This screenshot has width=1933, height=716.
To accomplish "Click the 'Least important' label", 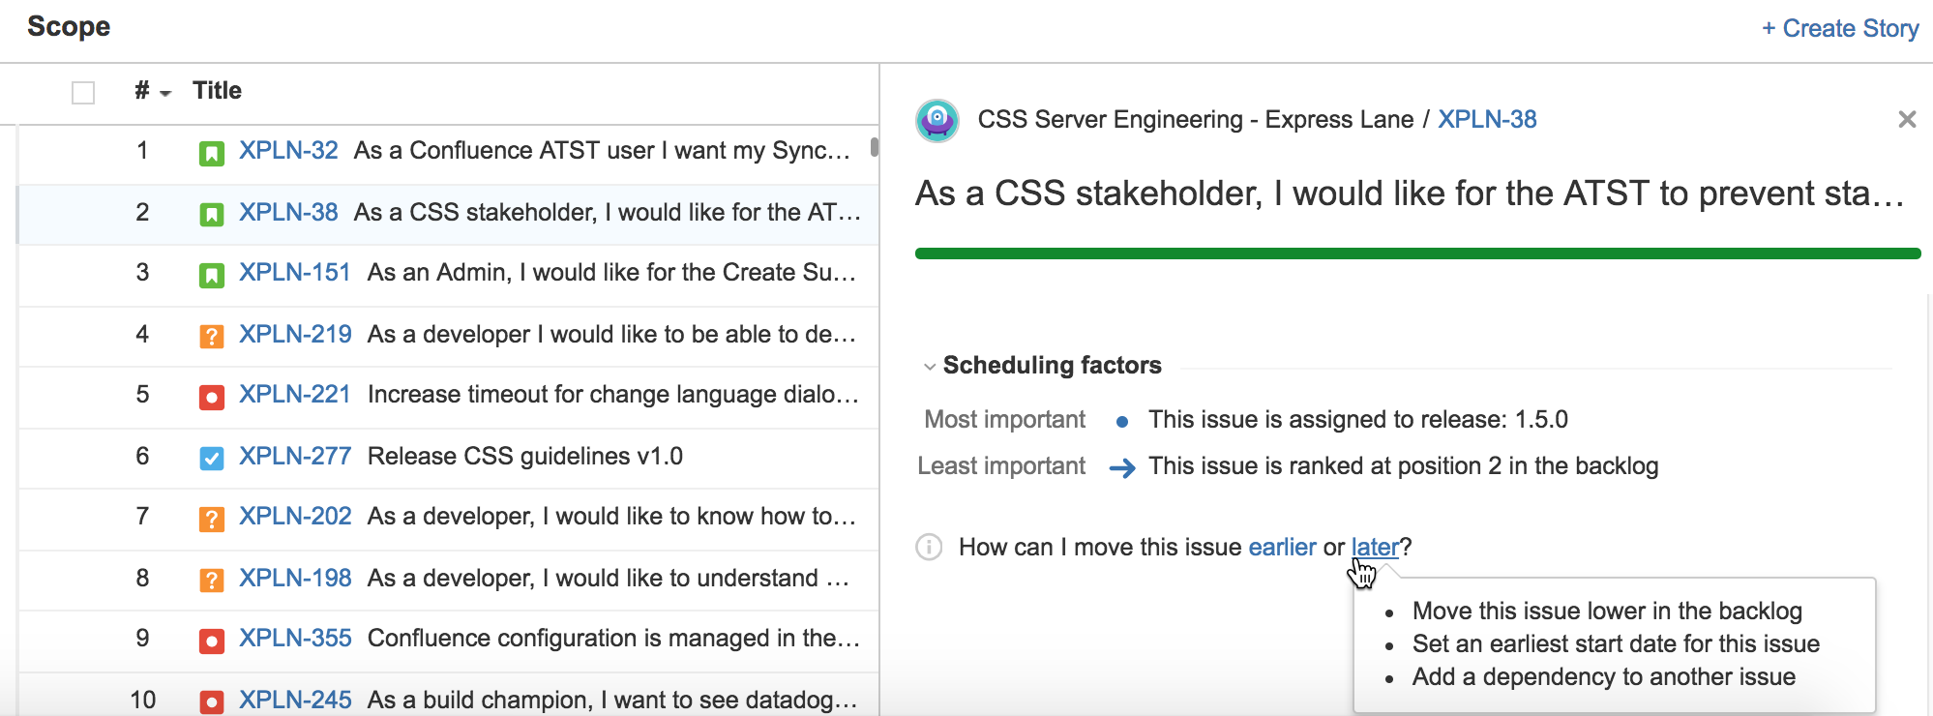I will [1001, 465].
